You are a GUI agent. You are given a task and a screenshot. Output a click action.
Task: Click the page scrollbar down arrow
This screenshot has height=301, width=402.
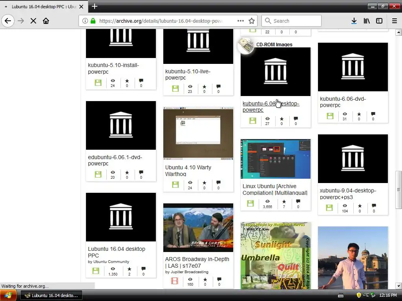399,286
